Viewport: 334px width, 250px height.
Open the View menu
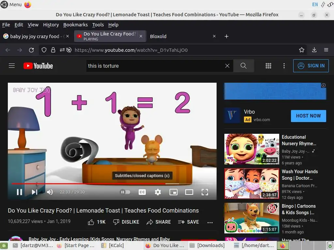[33, 25]
